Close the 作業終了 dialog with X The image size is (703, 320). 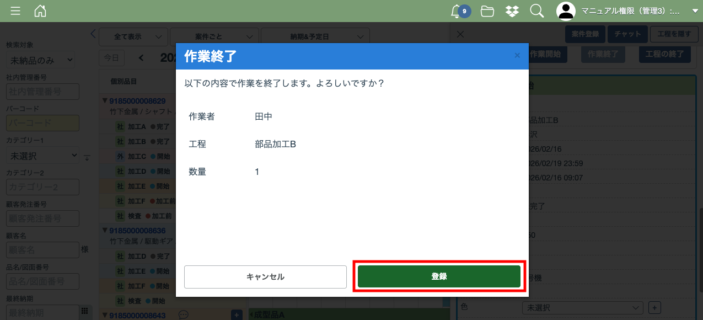pos(517,55)
